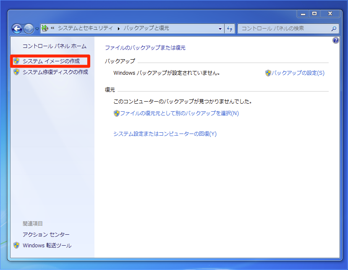The height and width of the screenshot is (270, 348).
Task: Click ファイルのバックアップまたは復元 heading
Action: 145,48
